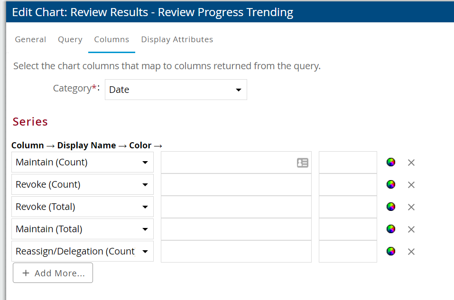Viewport: 454px width, 300px height.
Task: Expand the Reassign/Delegation column dropdown
Action: pyautogui.click(x=82, y=251)
